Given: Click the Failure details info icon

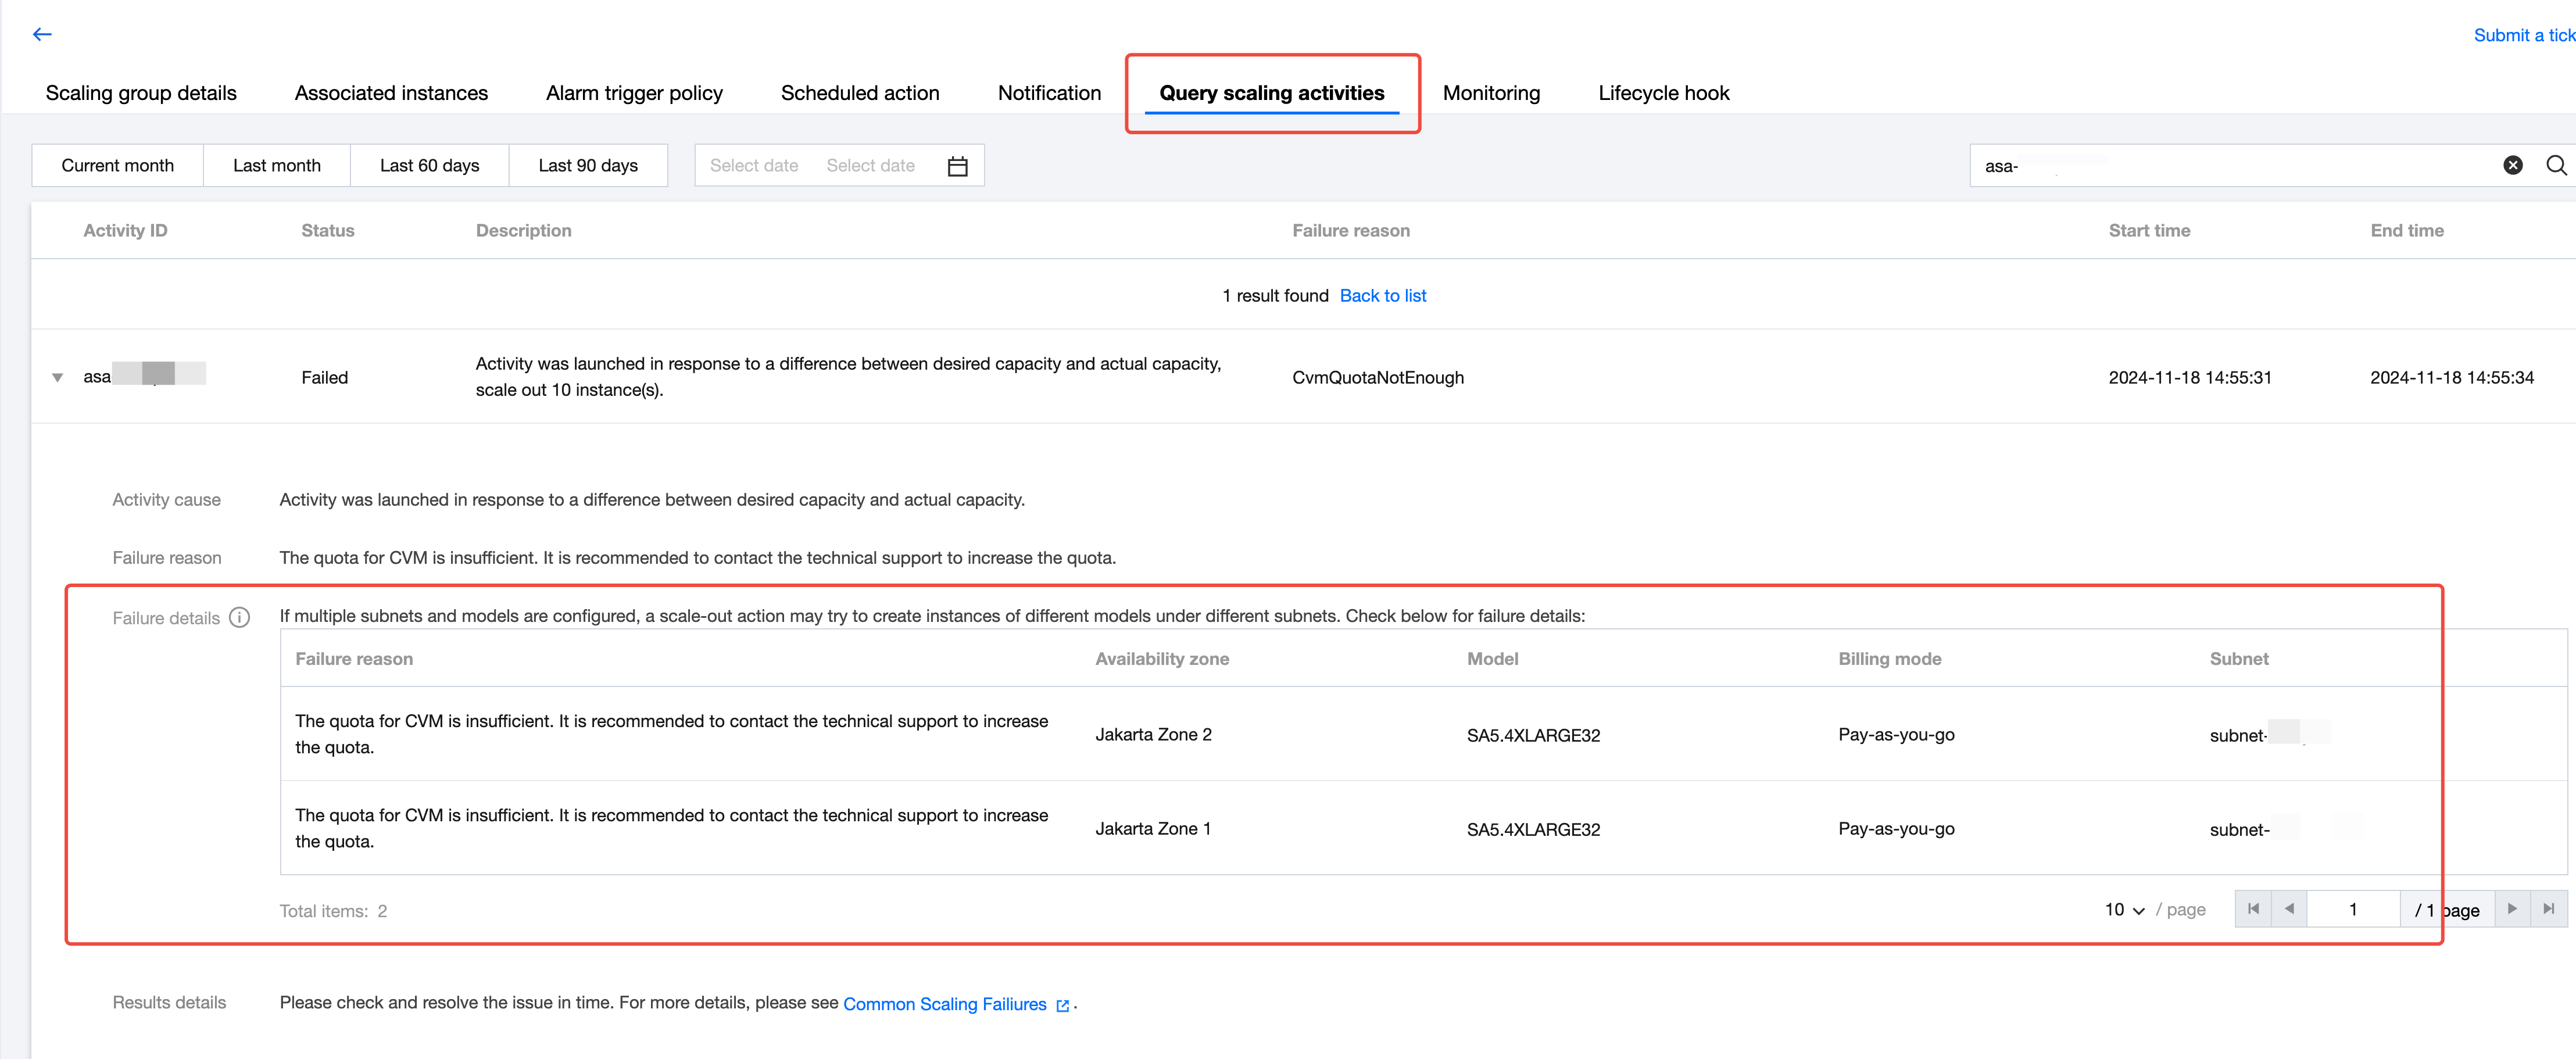Looking at the screenshot, I should click(x=239, y=617).
